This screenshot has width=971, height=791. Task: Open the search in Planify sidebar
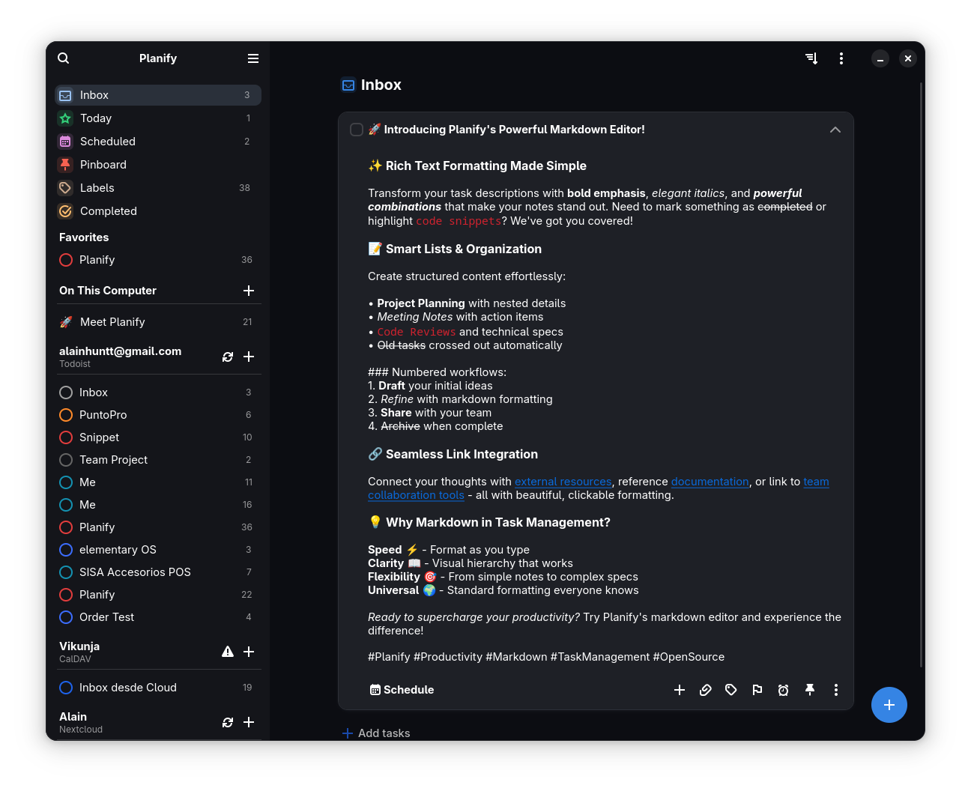click(x=64, y=58)
